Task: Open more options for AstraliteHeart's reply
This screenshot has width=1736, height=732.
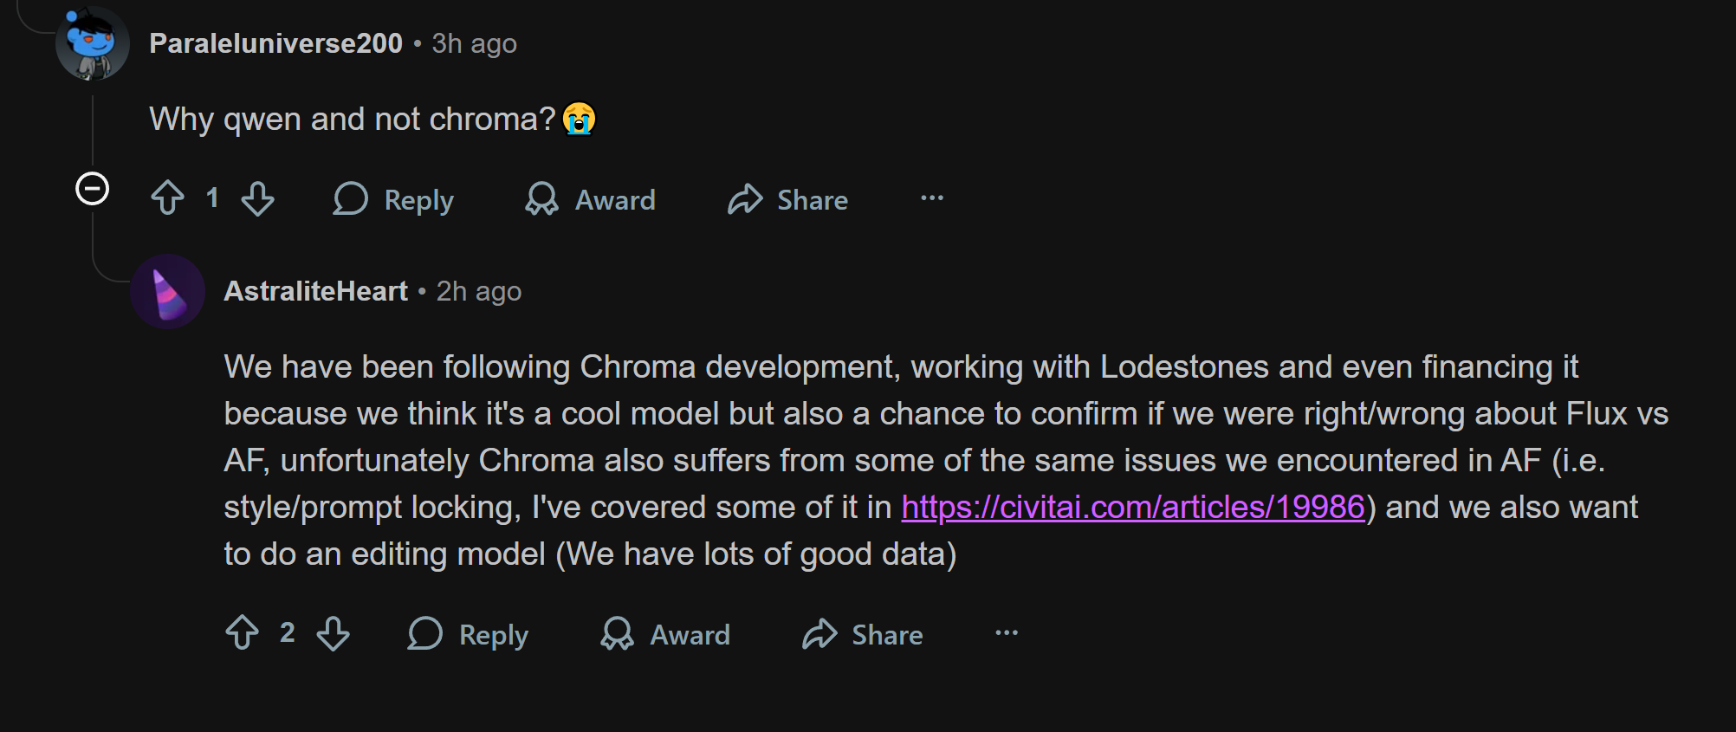Action: click(1007, 633)
